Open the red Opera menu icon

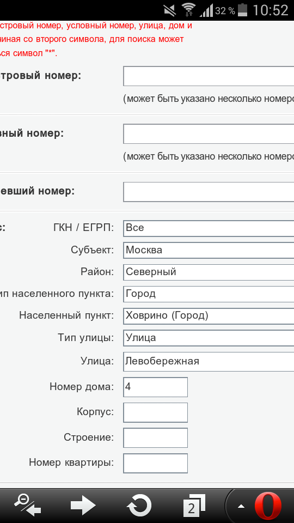point(268,506)
